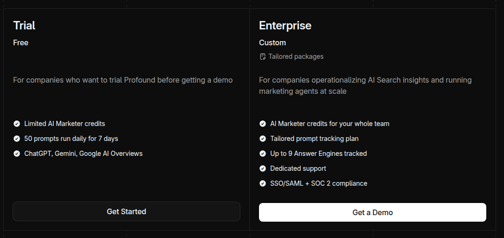Click the Dedicated support text
The height and width of the screenshot is (238, 504).
pos(298,168)
